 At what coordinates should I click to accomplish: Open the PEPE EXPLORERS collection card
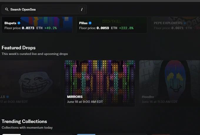176,25
